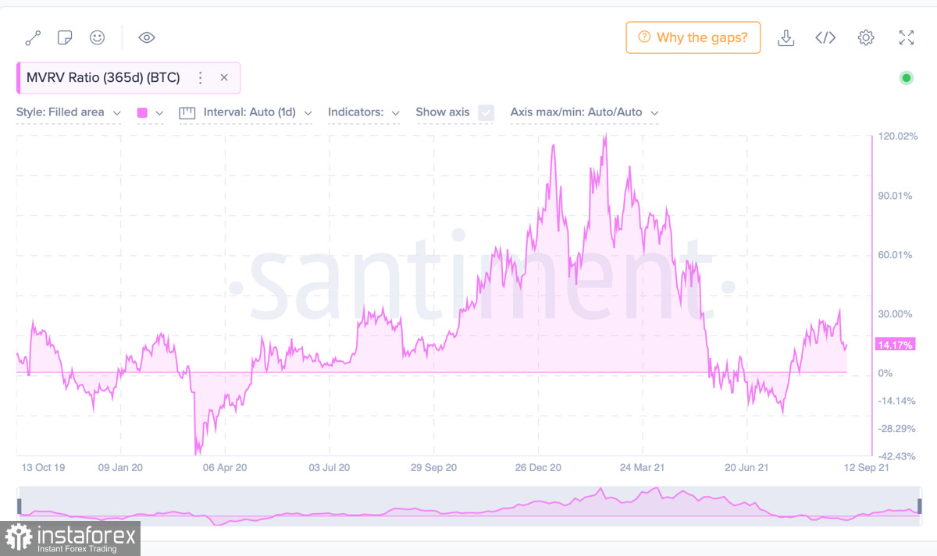Enter fullscreen chart mode

[x=906, y=37]
